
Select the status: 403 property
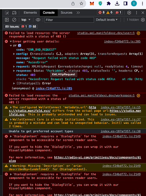[x=26, y=75]
